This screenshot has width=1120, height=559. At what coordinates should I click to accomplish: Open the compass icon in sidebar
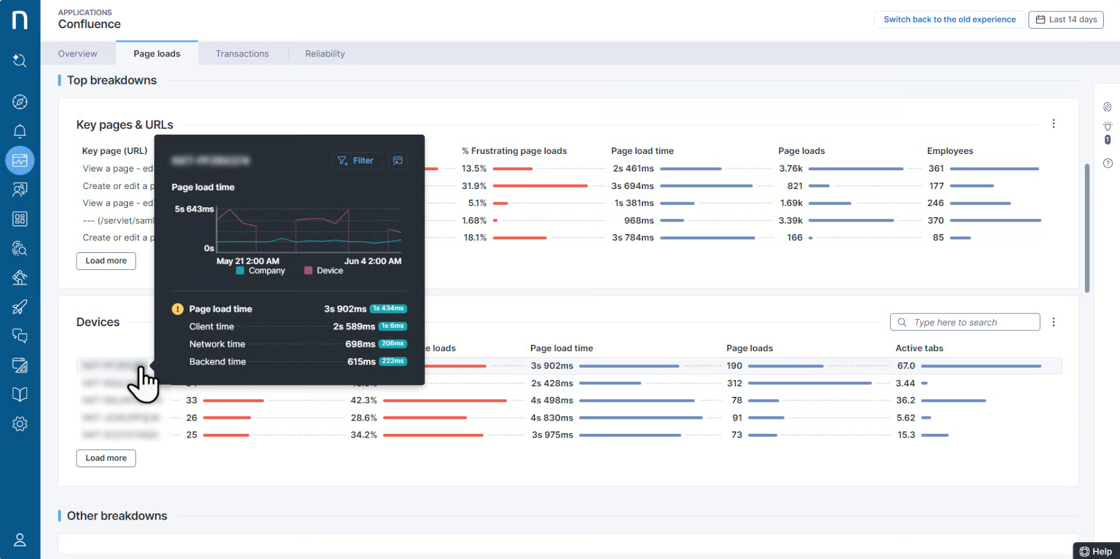point(20,102)
